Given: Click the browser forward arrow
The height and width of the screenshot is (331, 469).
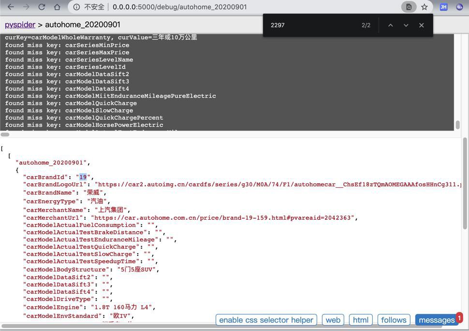Looking at the screenshot, I should [x=26, y=7].
